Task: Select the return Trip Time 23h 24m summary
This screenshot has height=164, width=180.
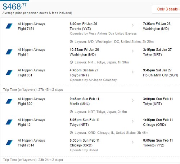Action: click(33, 160)
